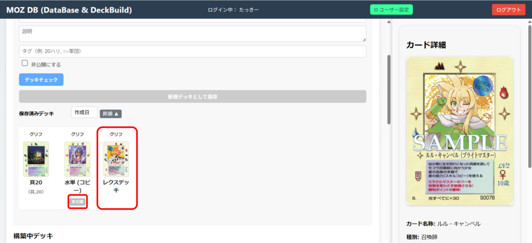Viewport: 532px width, 243px height.
Task: Click the MOZ DB site title
Action: tap(69, 9)
